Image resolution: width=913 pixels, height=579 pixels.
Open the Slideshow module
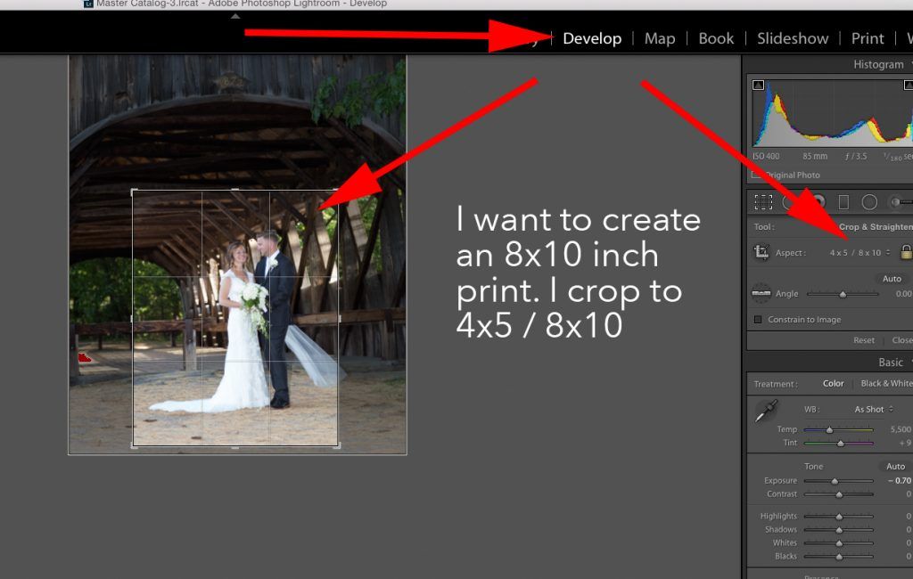click(793, 38)
